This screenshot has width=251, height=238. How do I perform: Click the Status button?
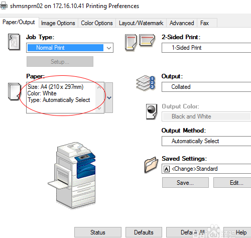[x=98, y=232]
